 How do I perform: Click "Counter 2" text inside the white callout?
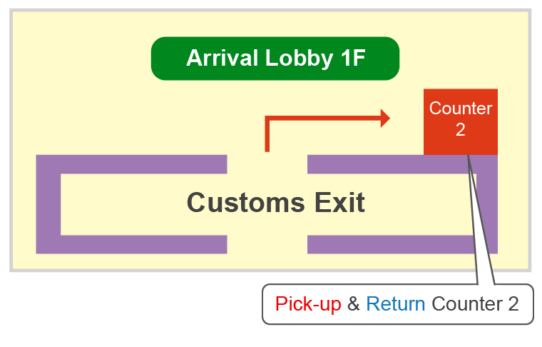point(476,304)
